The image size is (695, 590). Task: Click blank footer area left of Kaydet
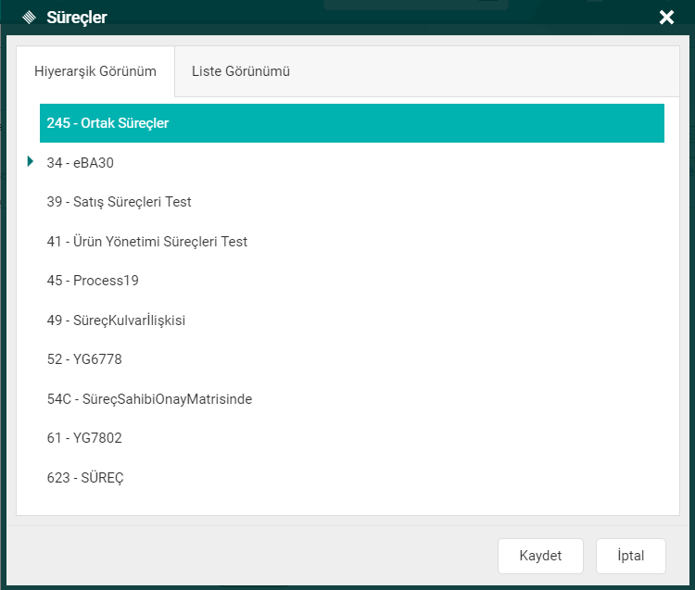pyautogui.click(x=250, y=556)
